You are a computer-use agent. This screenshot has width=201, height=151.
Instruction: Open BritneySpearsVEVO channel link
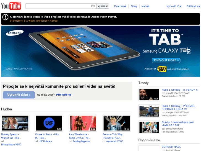(x=11, y=145)
